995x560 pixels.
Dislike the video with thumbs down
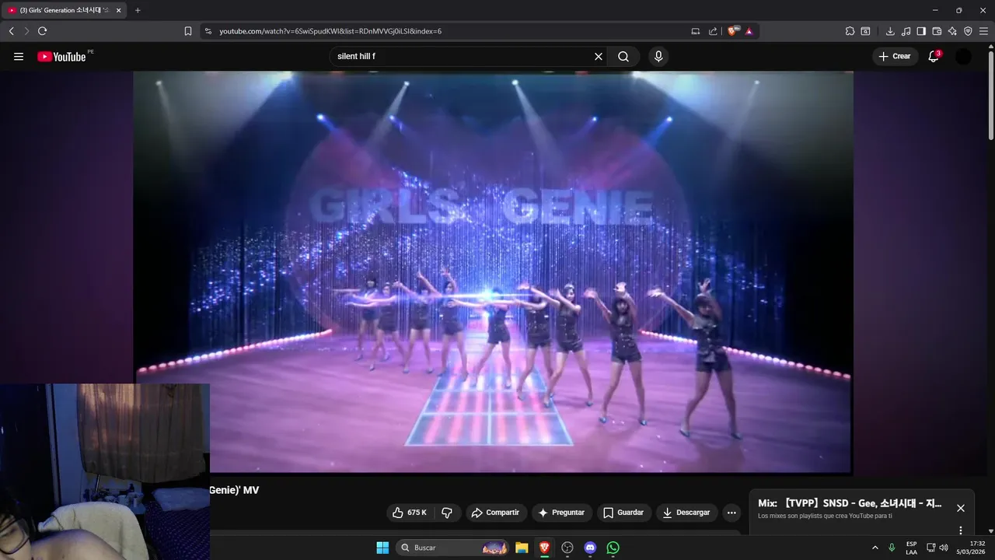pyautogui.click(x=446, y=513)
